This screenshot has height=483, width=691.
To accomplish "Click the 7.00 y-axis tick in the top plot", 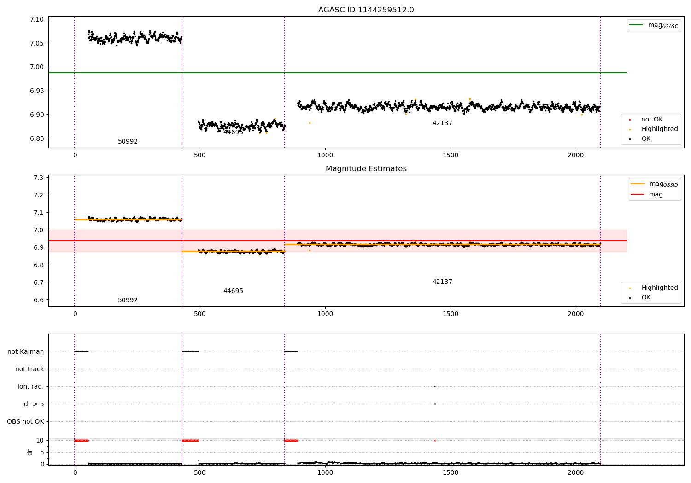I will point(37,67).
